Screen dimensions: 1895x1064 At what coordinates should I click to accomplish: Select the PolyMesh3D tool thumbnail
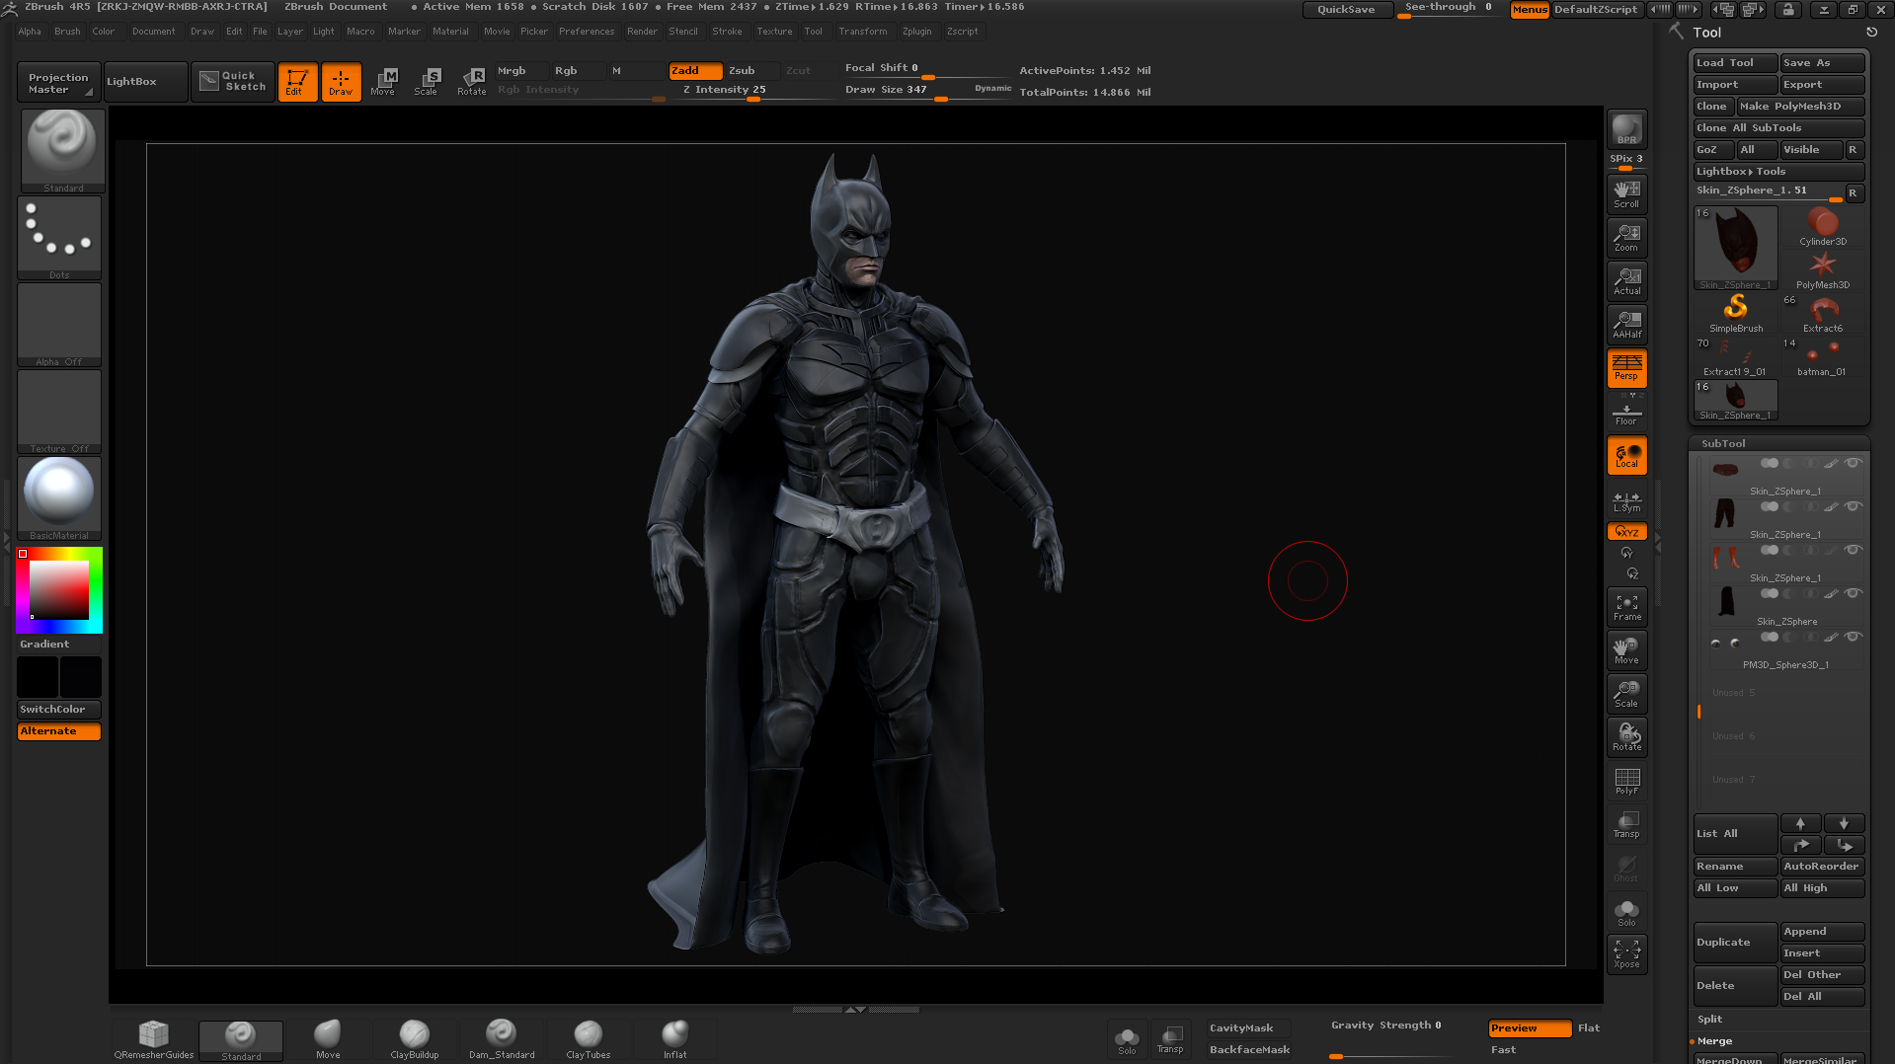[1822, 270]
